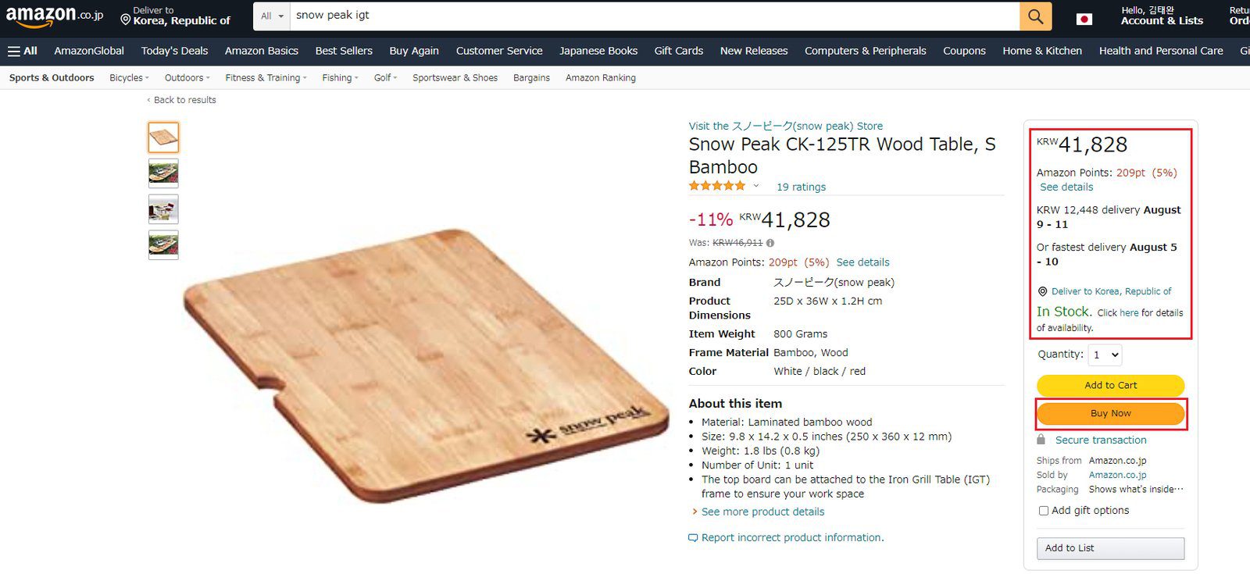Click the Japan flag language icon

(x=1084, y=19)
